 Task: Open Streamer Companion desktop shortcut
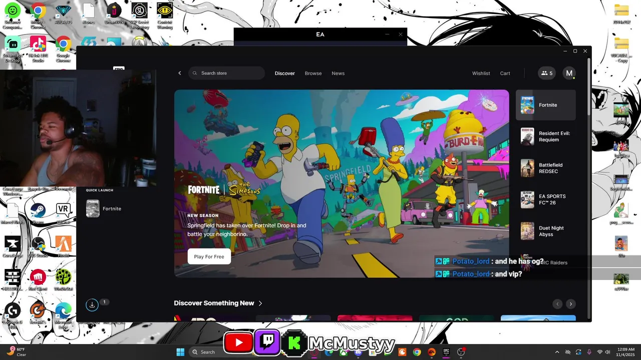[x=13, y=15]
